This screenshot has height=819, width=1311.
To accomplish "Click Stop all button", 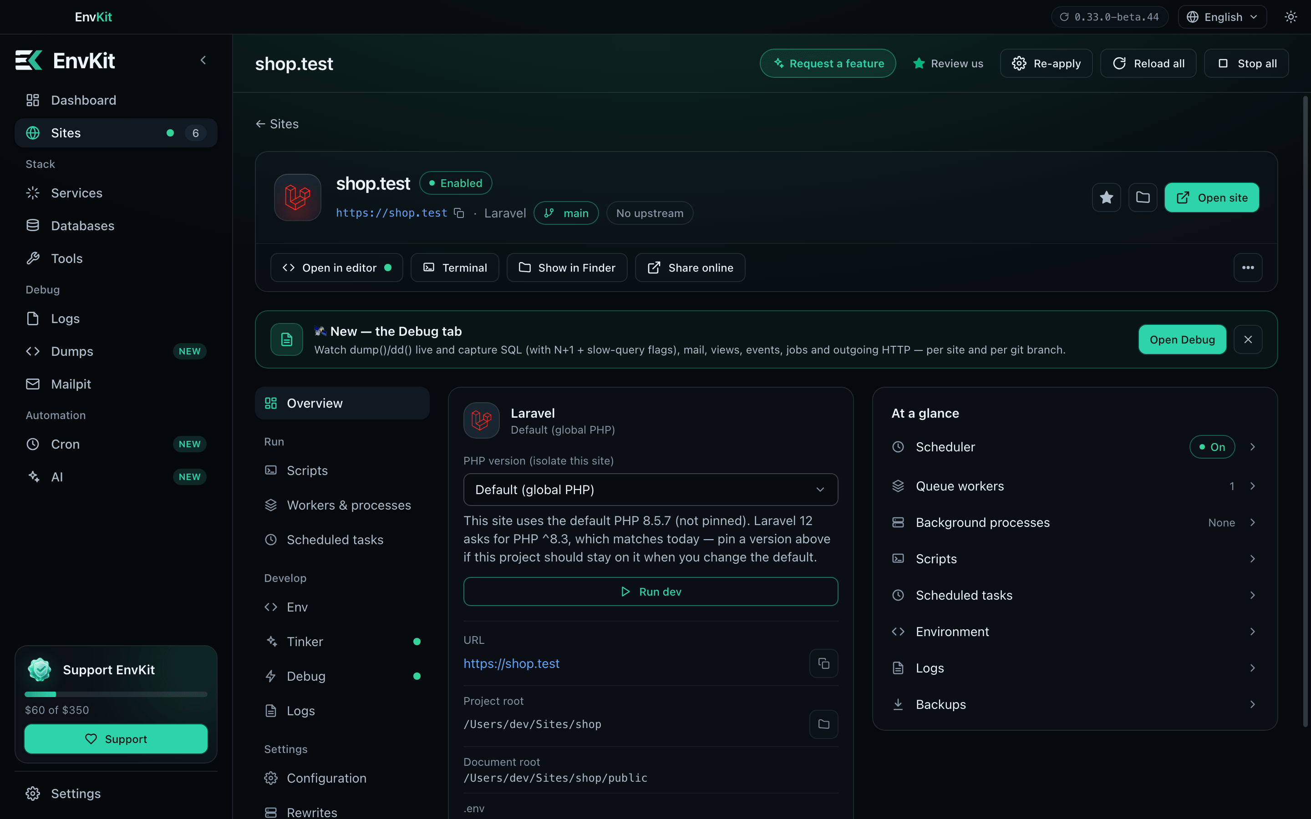I will [1246, 63].
